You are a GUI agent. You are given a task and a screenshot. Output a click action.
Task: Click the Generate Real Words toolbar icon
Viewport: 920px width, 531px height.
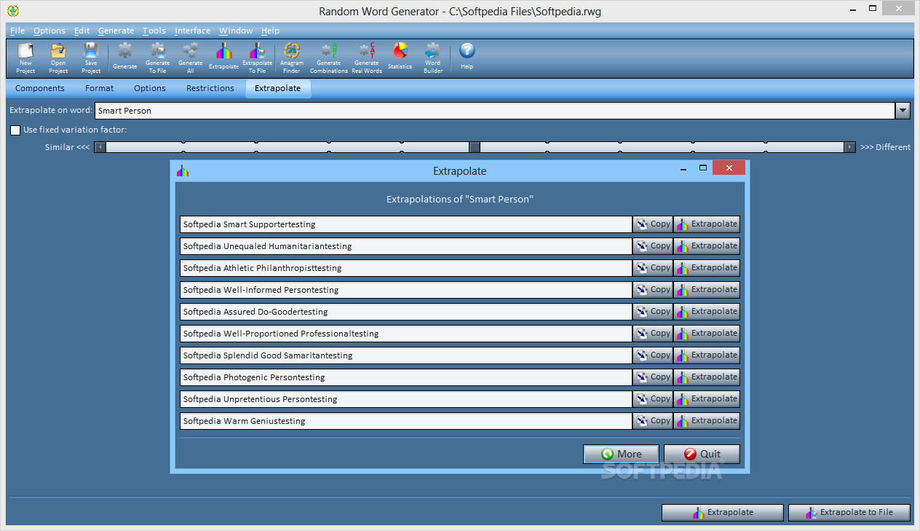(x=367, y=58)
